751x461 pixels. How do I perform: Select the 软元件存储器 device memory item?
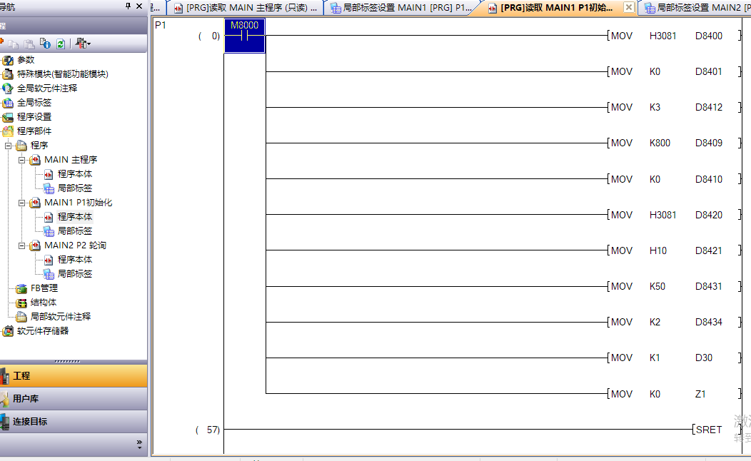click(43, 331)
